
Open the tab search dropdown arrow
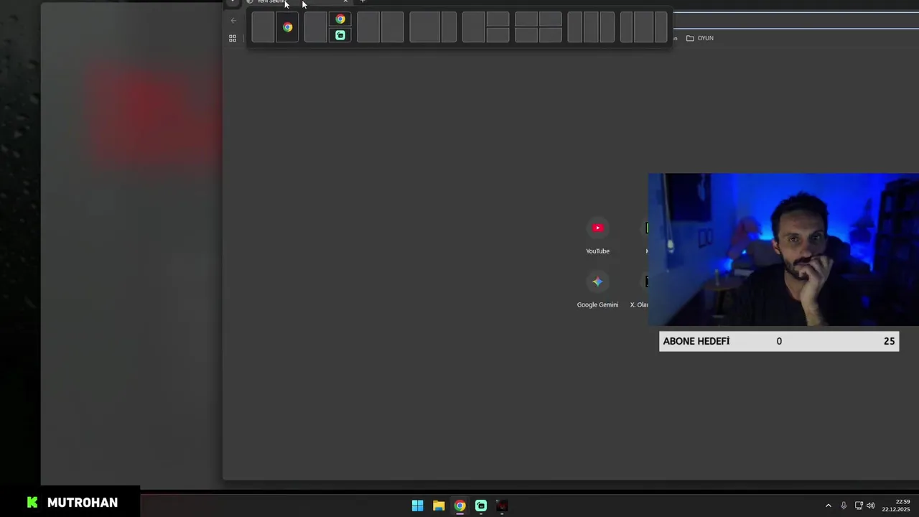pyautogui.click(x=233, y=2)
